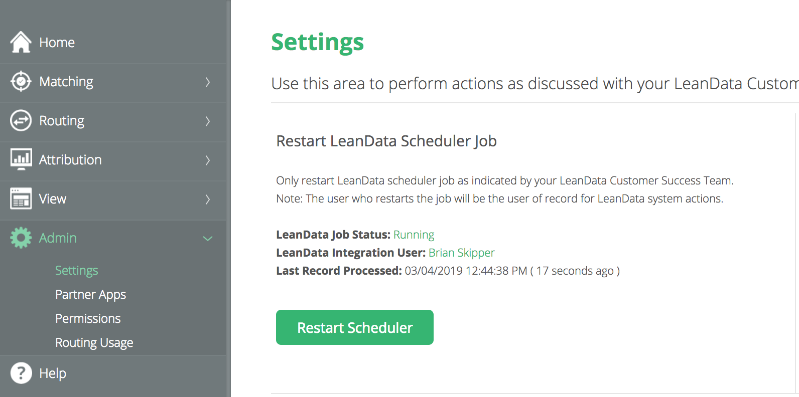
Task: Click the Brian Skipper integration user link
Action: 461,253
